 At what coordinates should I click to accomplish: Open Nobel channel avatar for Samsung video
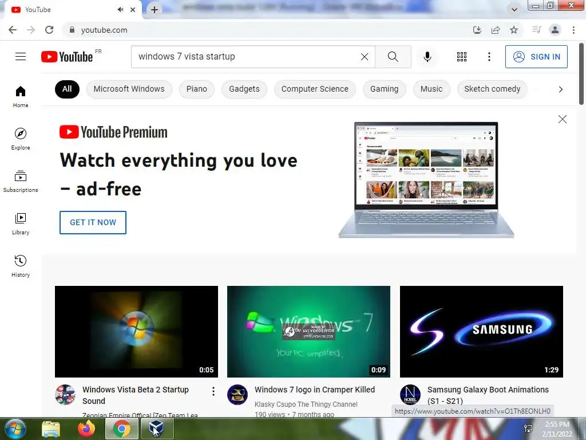[410, 395]
